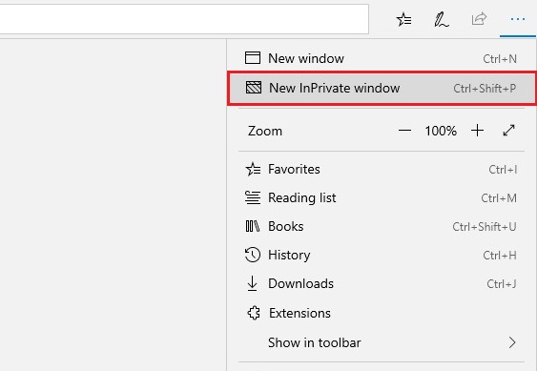Click the Zoom label
The image size is (537, 371).
click(x=265, y=132)
